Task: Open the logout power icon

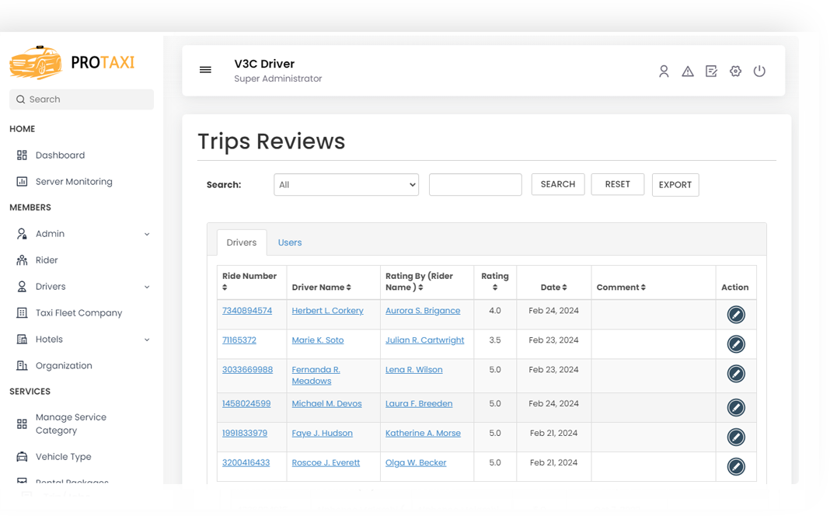Action: (759, 71)
